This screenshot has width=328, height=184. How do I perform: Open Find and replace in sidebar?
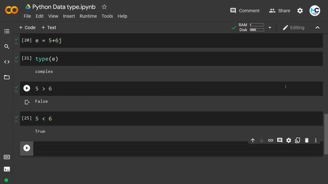(7, 47)
